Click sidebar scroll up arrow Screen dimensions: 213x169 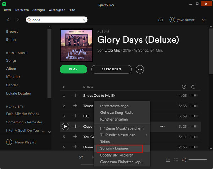(49, 27)
